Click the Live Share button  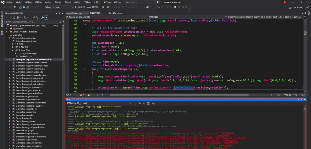[x=296, y=7]
